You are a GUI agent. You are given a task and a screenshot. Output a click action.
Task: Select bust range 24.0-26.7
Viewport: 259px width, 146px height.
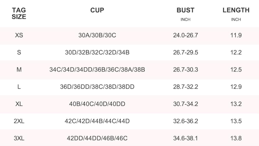point(185,35)
